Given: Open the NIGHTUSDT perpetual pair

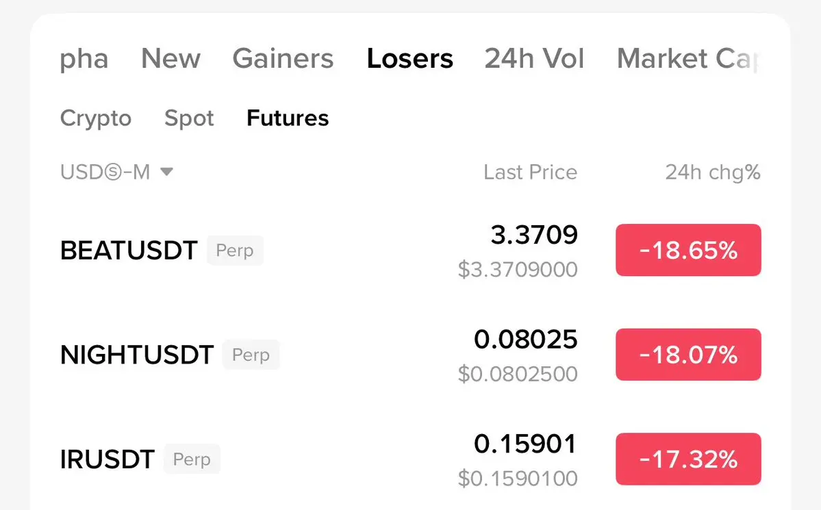Looking at the screenshot, I should [137, 355].
